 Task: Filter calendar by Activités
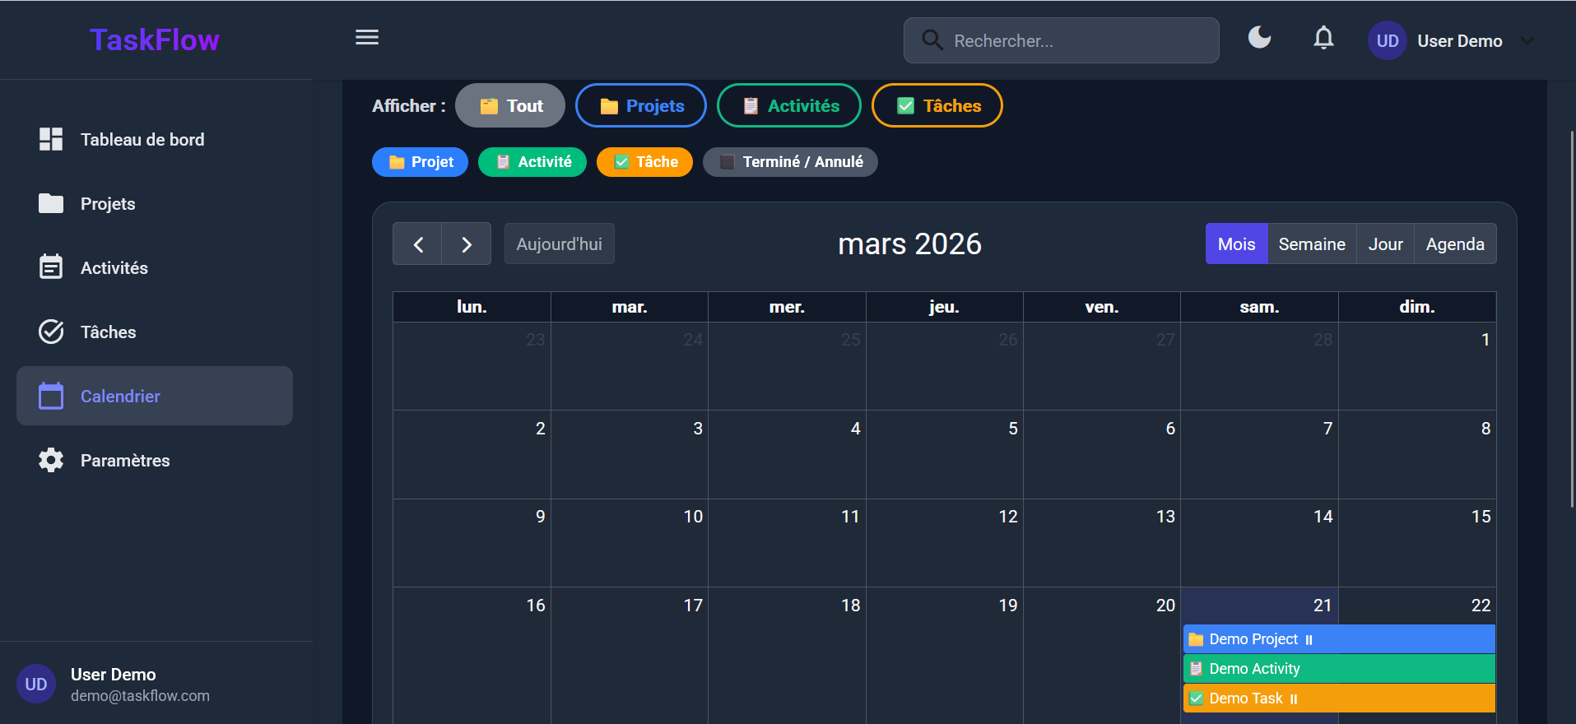coord(789,105)
